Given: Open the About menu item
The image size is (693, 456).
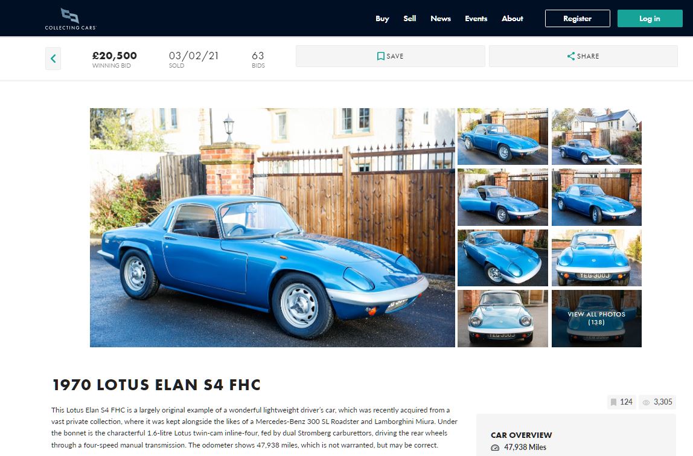Looking at the screenshot, I should point(513,19).
